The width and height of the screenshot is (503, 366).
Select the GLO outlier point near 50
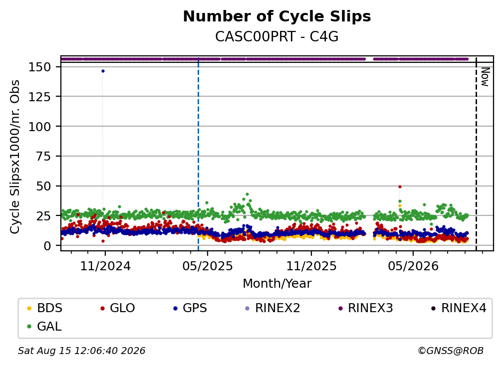[x=400, y=186]
